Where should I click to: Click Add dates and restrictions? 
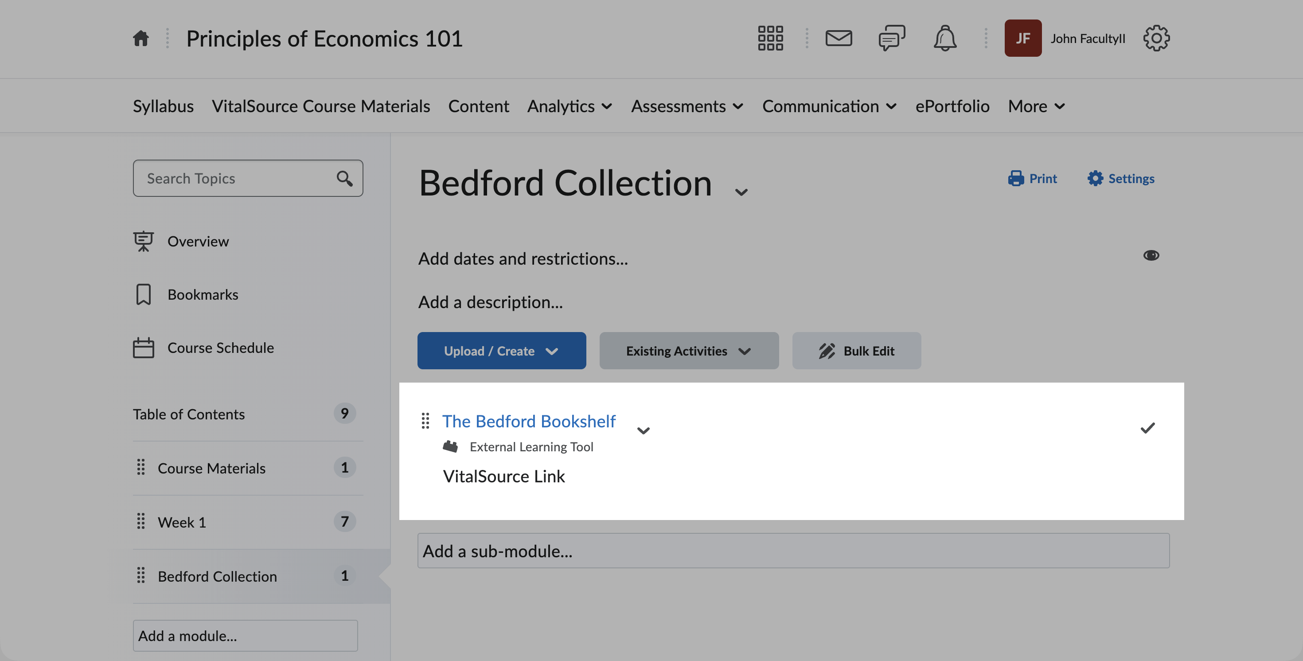tap(523, 258)
